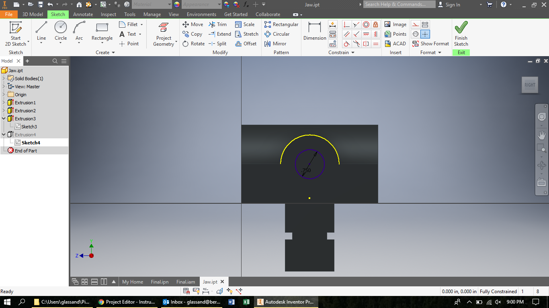The width and height of the screenshot is (549, 308).
Task: Click Start 2D Sketch
Action: pos(16,34)
